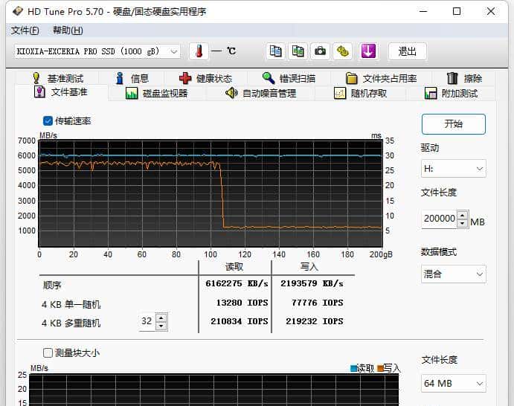The width and height of the screenshot is (514, 406).
Task: Switch to the 信息 info tab
Action: pyautogui.click(x=132, y=78)
